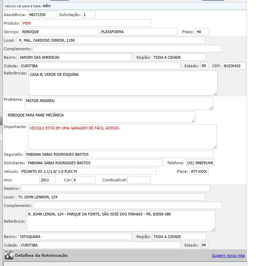Click the Veículo vai para a base: NÃO text
This screenshot has width=275, height=266.
(x=27, y=6)
